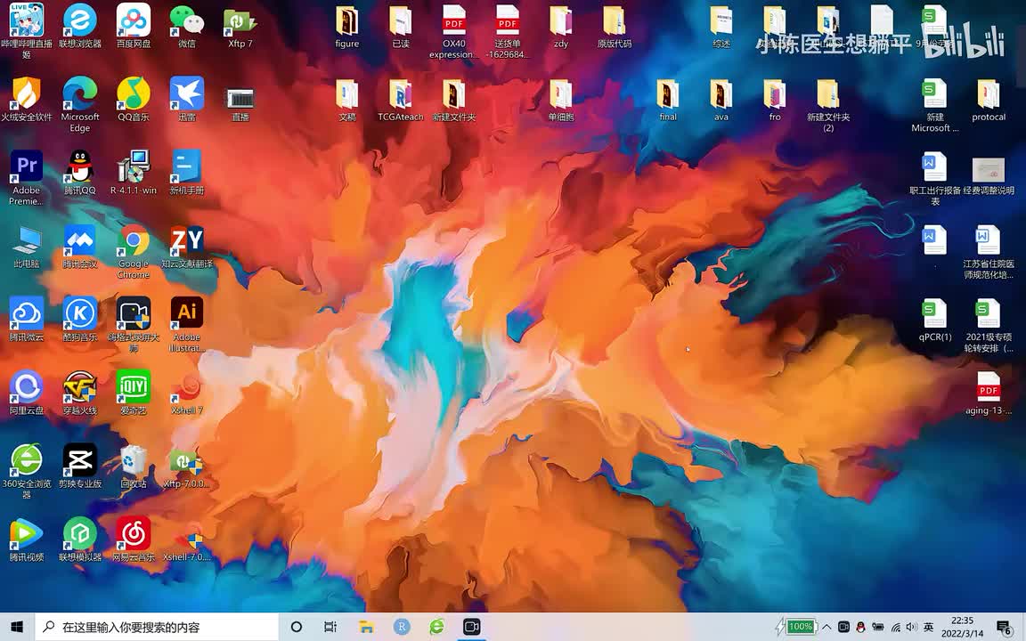This screenshot has height=641, width=1026.
Task: Select the 回收站 recycle bin
Action: coord(134,466)
